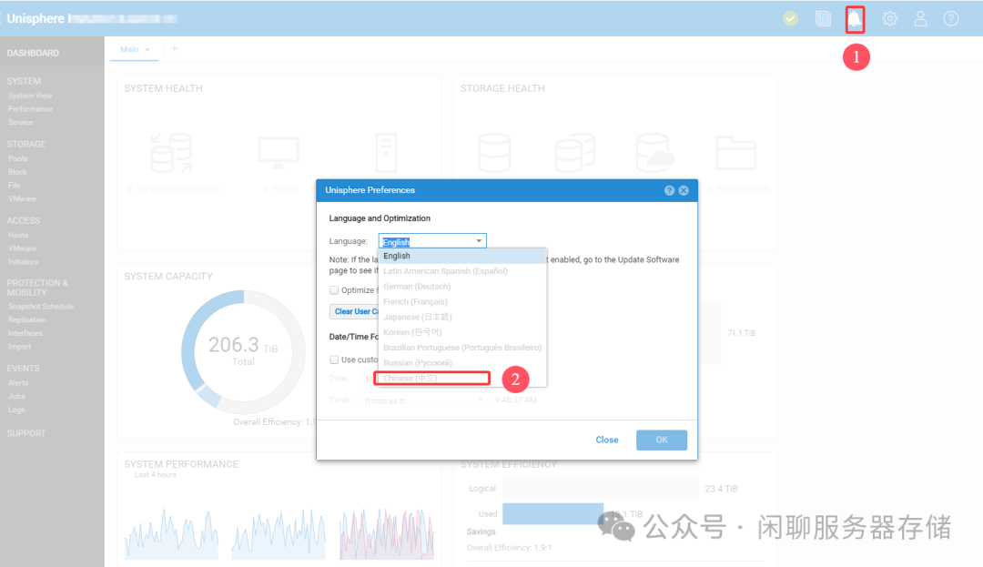Click the Used capacity bar in System Efficiency
Viewport: 983px width, 567px height.
(553, 513)
